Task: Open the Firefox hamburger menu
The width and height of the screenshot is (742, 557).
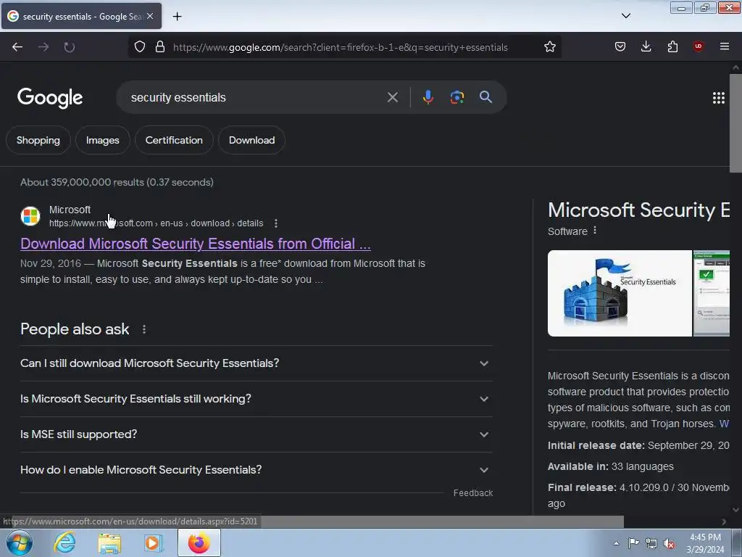Action: pos(724,47)
